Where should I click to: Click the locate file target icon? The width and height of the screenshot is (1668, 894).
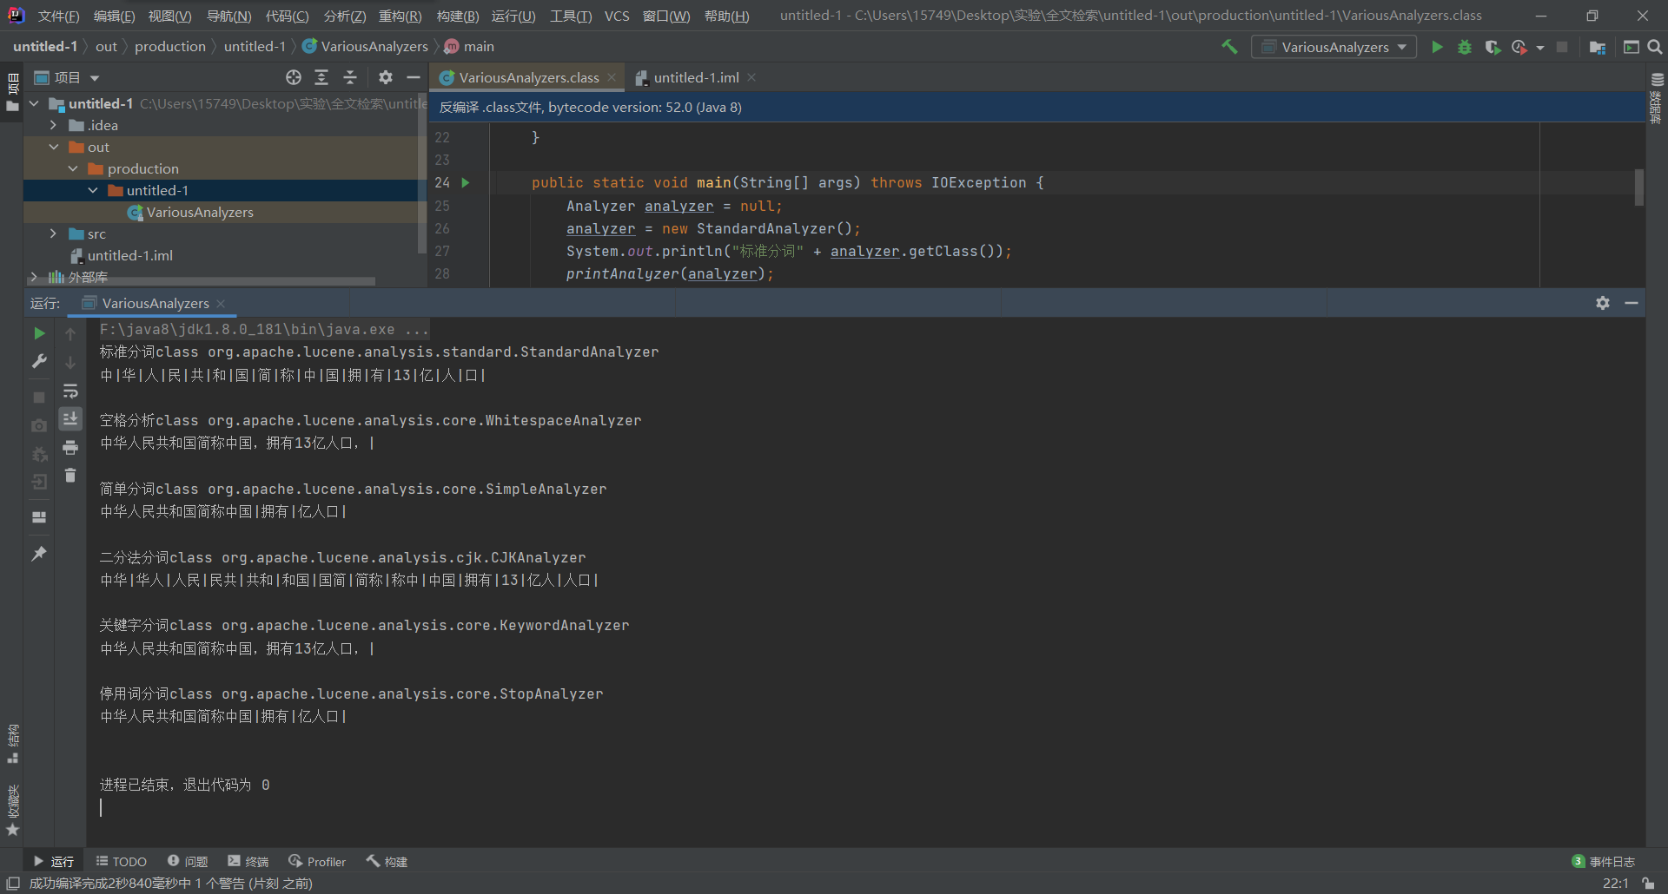tap(294, 77)
